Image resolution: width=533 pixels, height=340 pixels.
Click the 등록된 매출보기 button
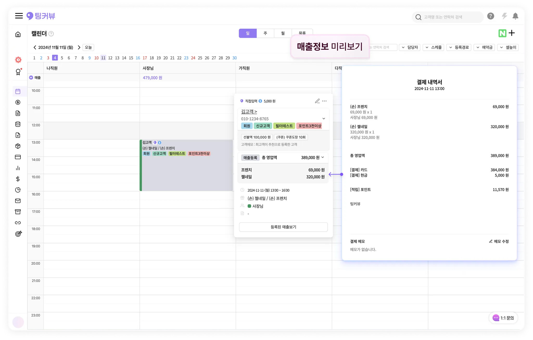pos(283,227)
